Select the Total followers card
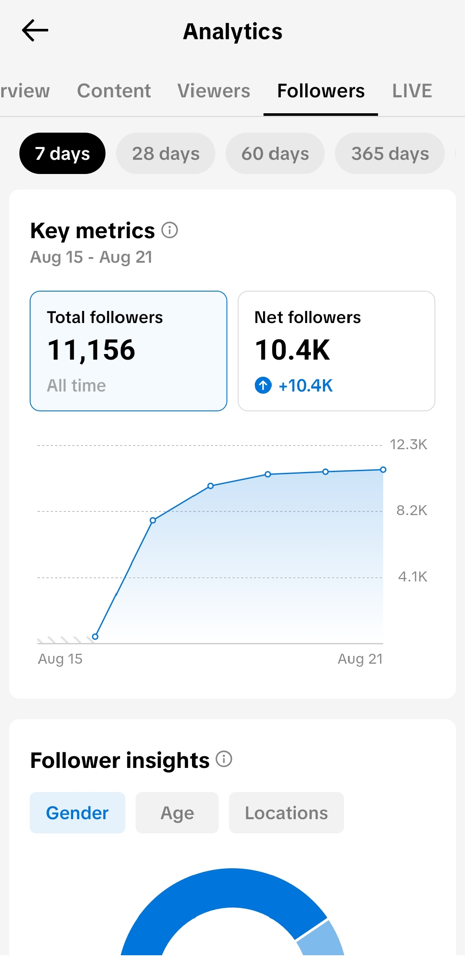Image resolution: width=465 pixels, height=960 pixels. point(128,351)
